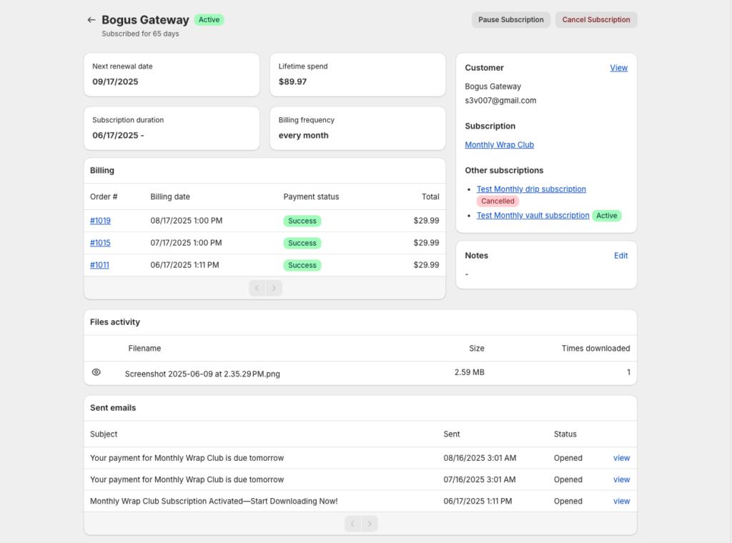732x543 pixels.
Task: Click the Opened status for the 07/16/2025 email
Action: pos(568,479)
